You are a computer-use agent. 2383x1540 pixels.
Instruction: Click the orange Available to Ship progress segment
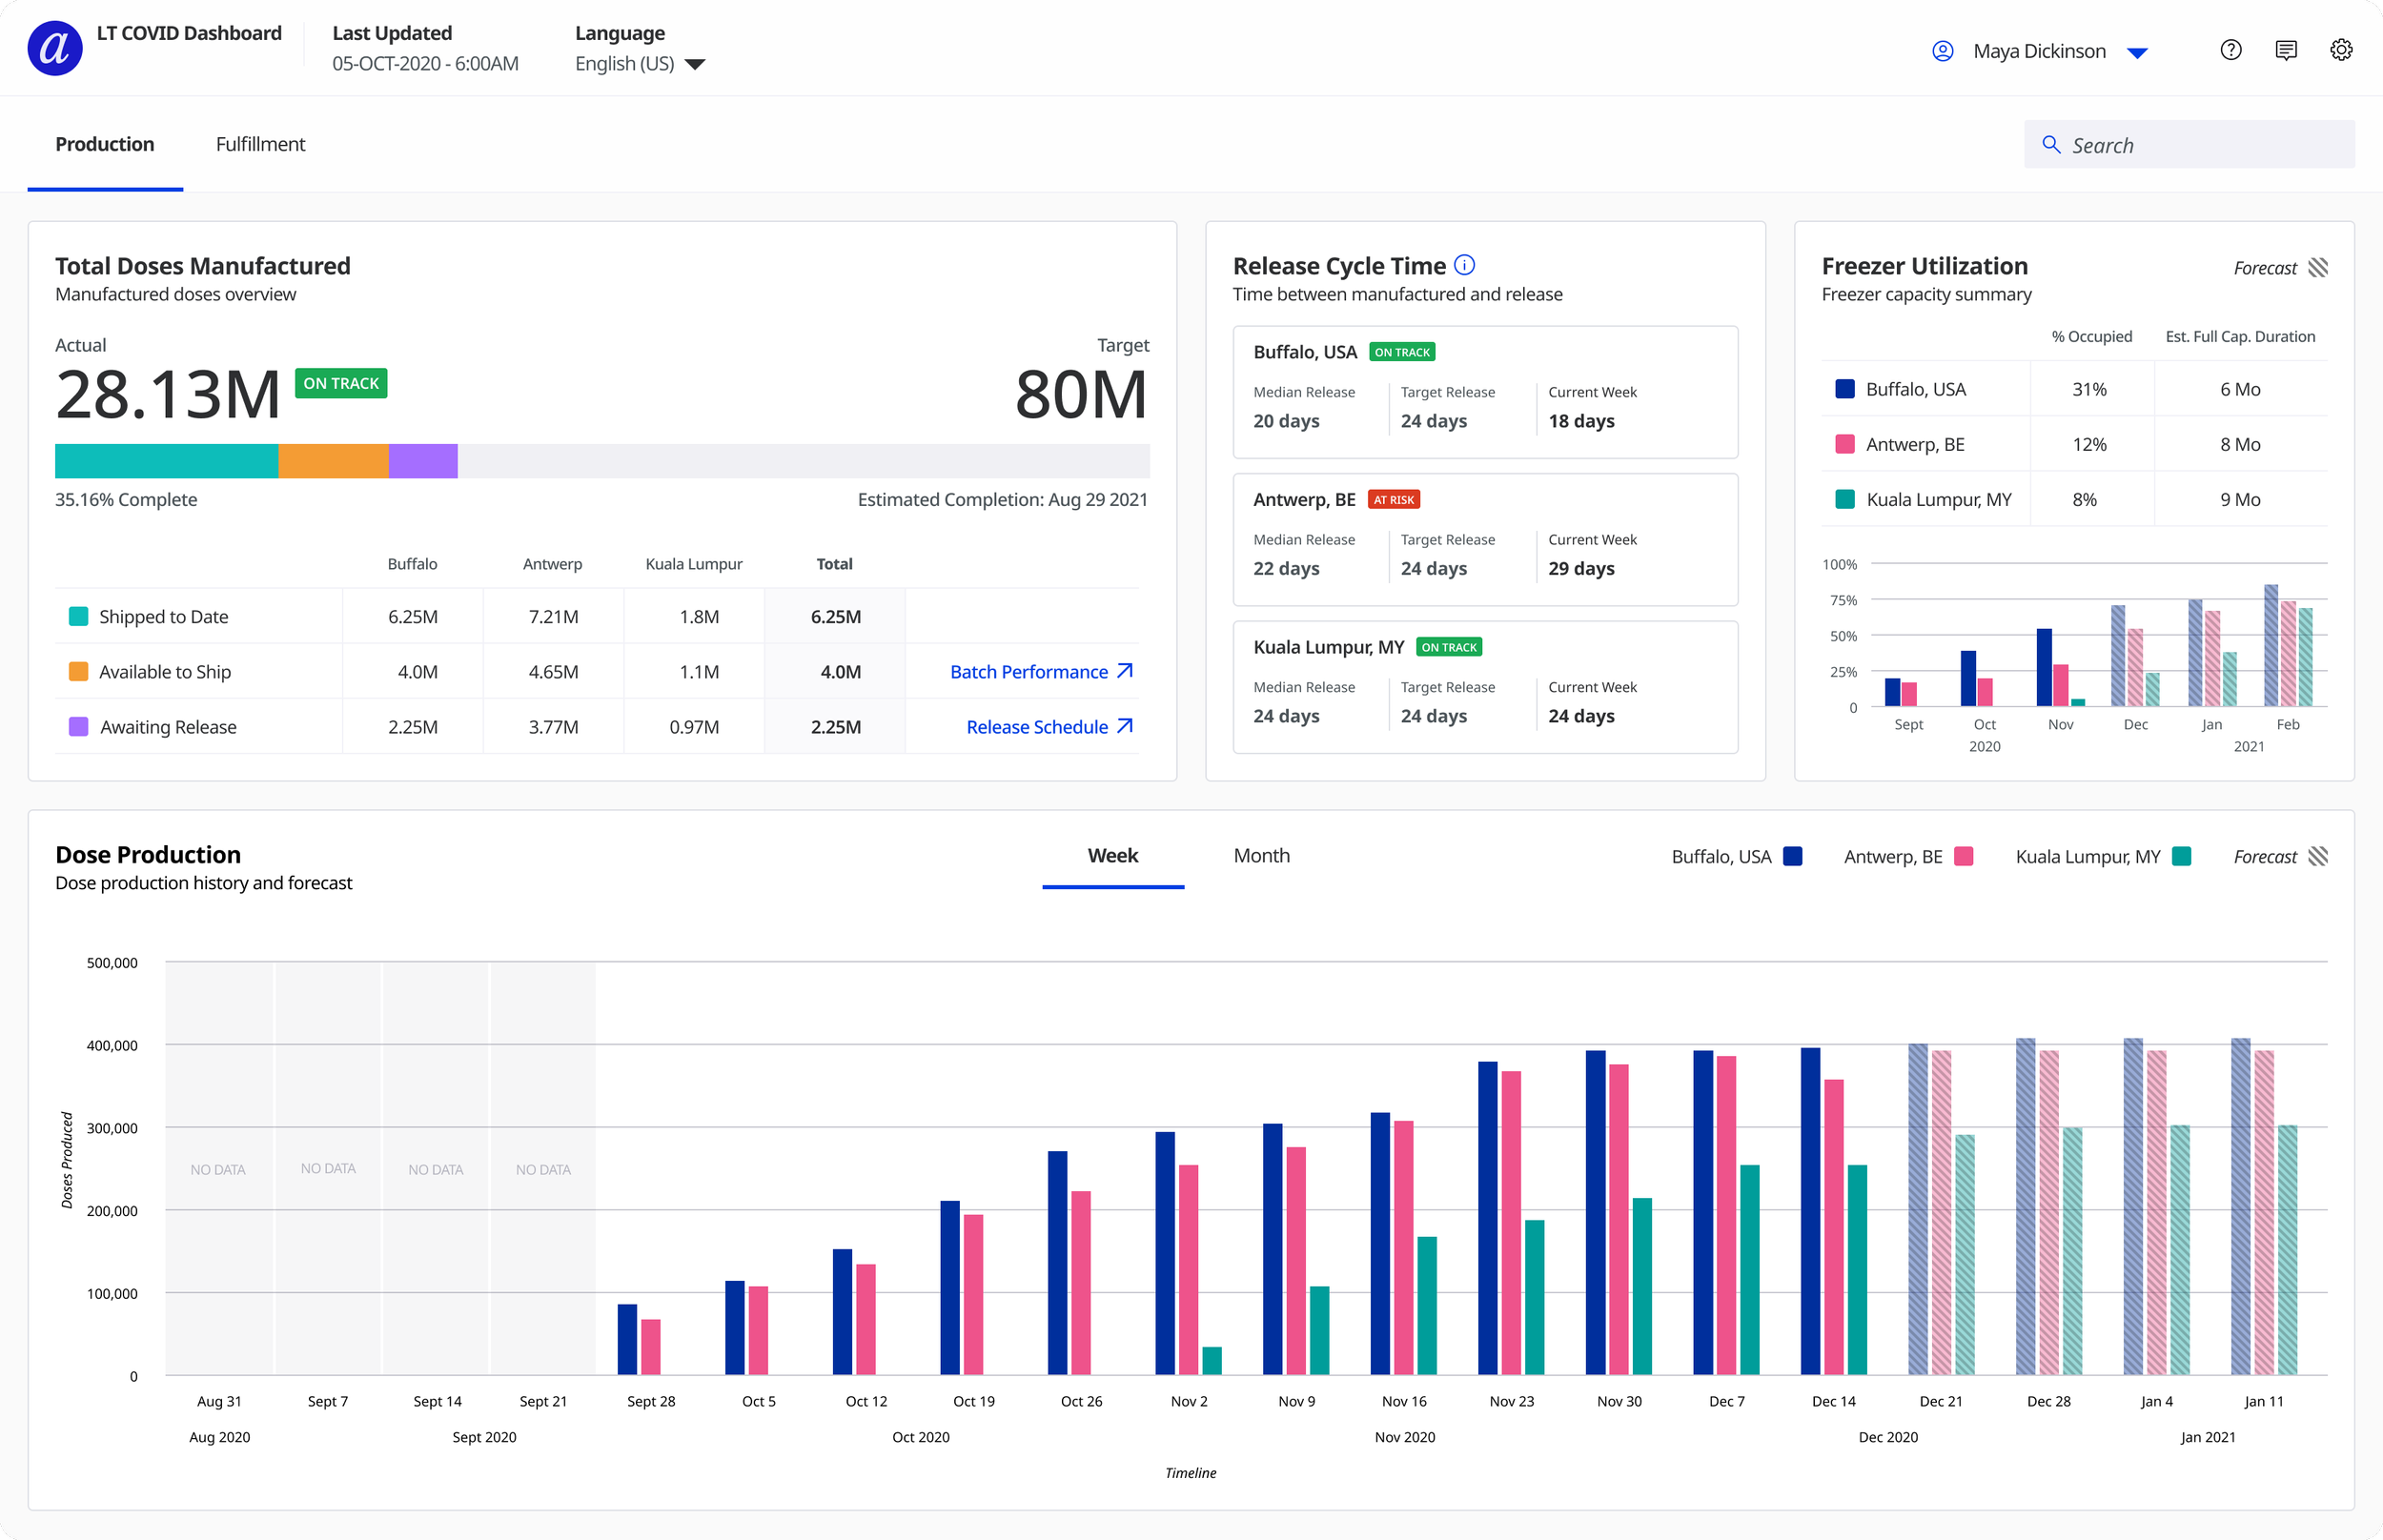(333, 461)
